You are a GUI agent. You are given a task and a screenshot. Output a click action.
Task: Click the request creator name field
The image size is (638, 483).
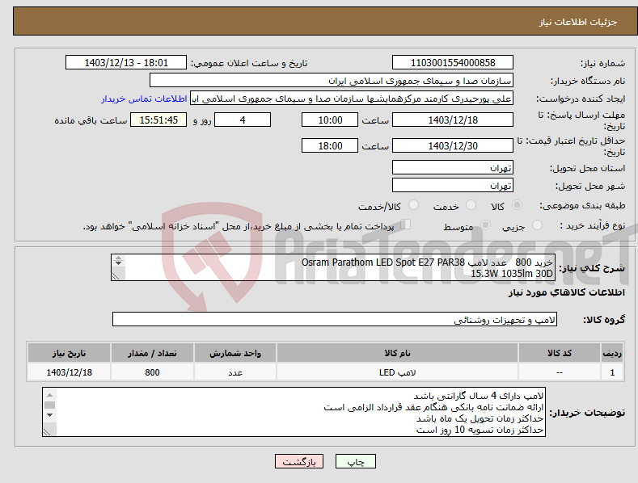point(352,99)
